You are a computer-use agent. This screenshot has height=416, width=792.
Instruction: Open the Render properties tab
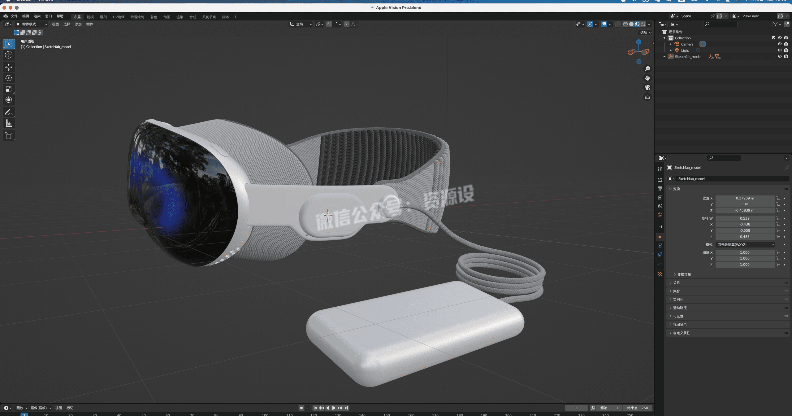tap(660, 180)
